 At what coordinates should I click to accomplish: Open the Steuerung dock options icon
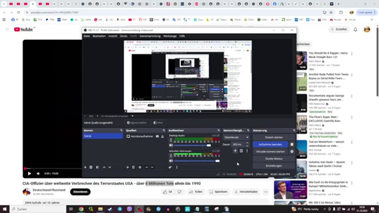(294, 130)
